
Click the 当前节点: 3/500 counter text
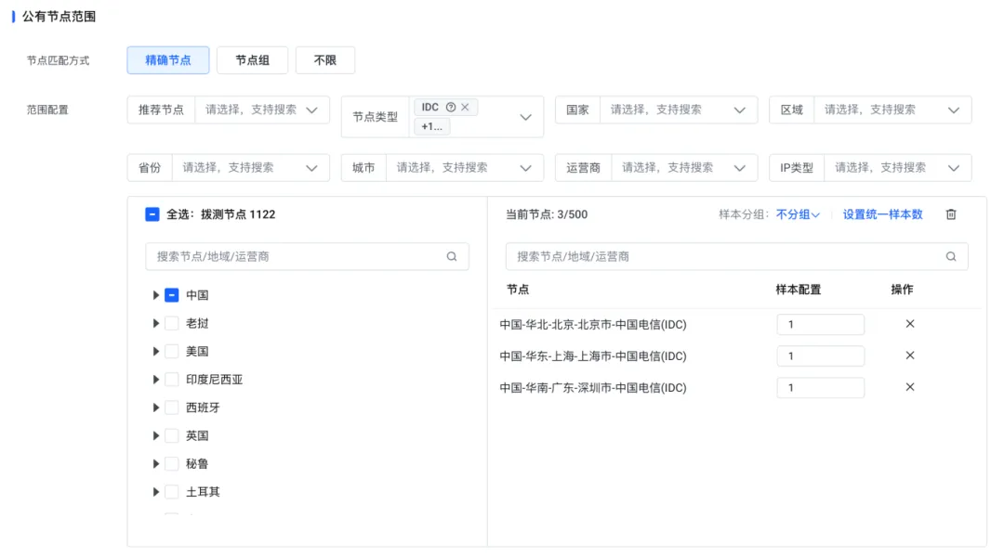(547, 214)
